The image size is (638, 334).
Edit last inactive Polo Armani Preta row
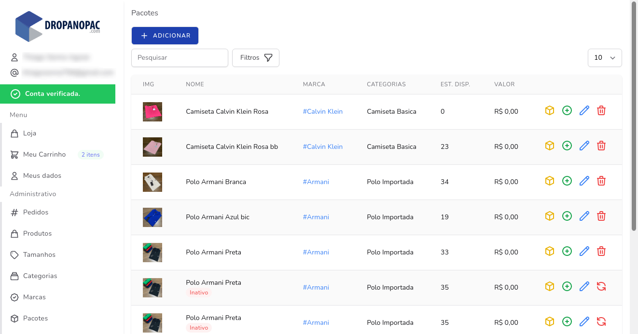pyautogui.click(x=584, y=321)
